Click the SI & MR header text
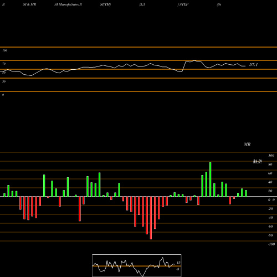Screen dimensions: 277x277 [29, 4]
